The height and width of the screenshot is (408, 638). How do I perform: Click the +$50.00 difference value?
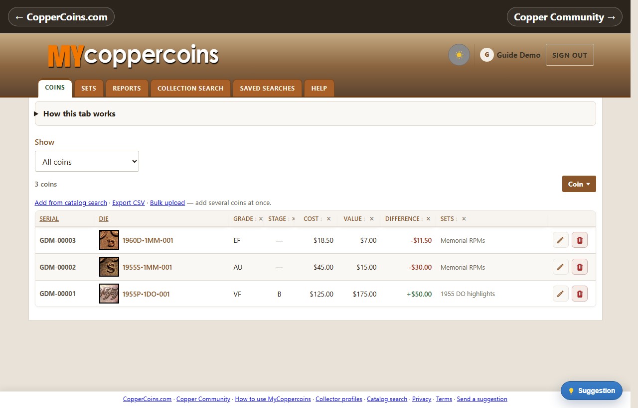[x=419, y=294]
